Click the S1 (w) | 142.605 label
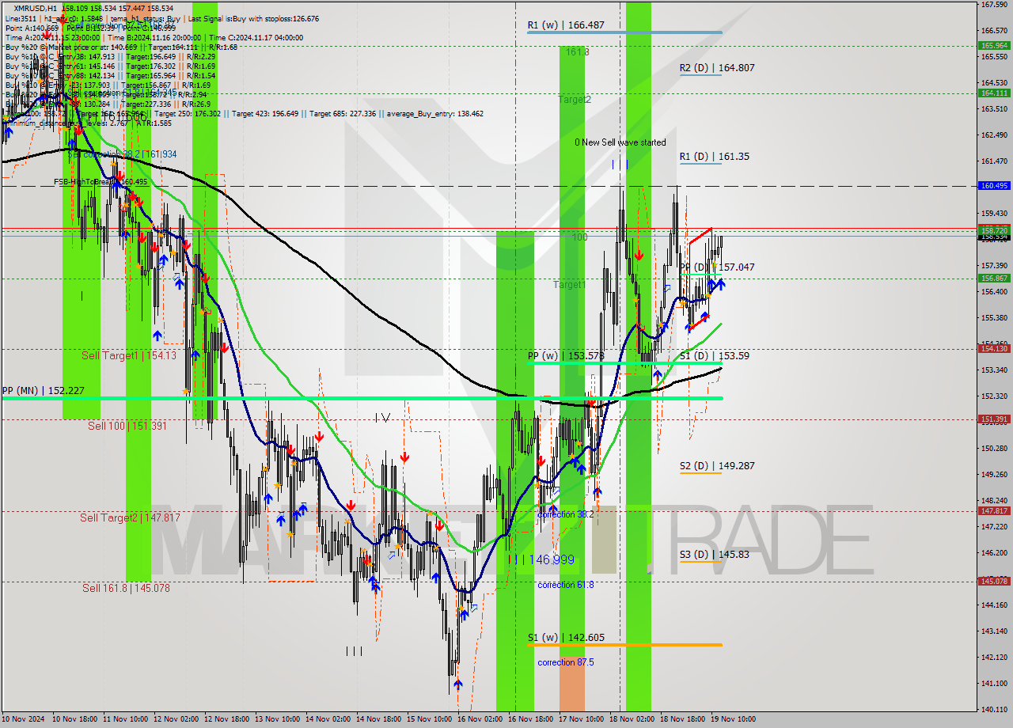The image size is (1013, 728). [566, 638]
